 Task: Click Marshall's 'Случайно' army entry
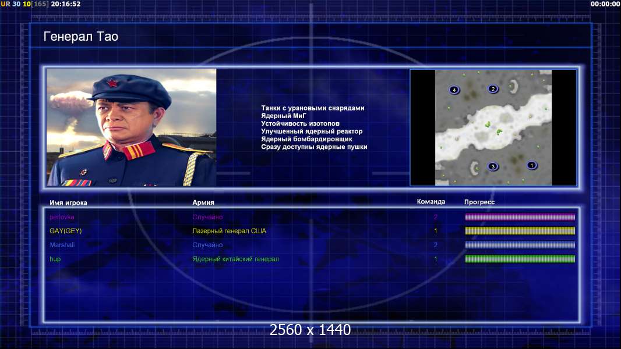click(x=207, y=245)
